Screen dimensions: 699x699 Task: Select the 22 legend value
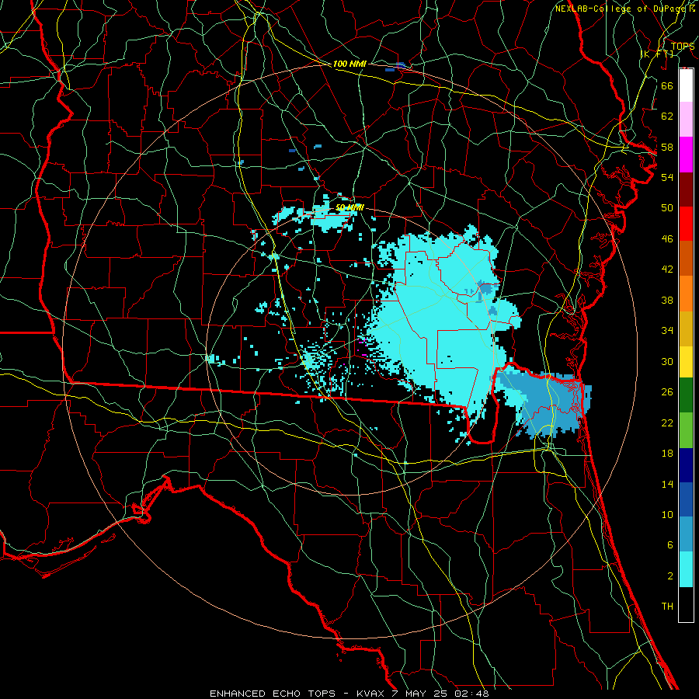[x=667, y=423]
